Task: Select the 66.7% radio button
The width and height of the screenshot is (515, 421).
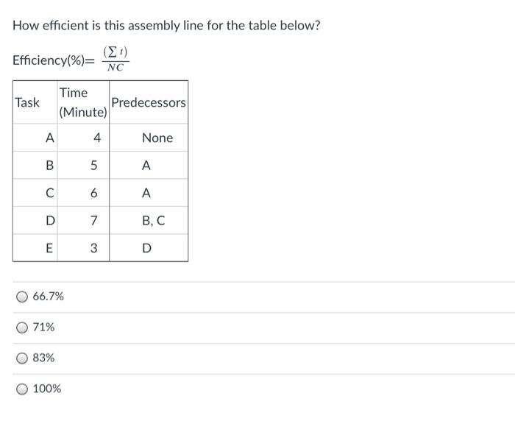Action: (x=23, y=297)
